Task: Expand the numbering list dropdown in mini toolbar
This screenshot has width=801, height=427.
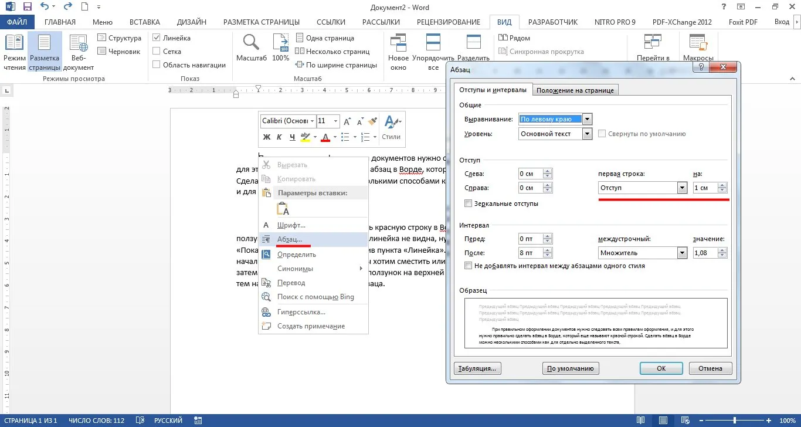Action: click(x=375, y=137)
